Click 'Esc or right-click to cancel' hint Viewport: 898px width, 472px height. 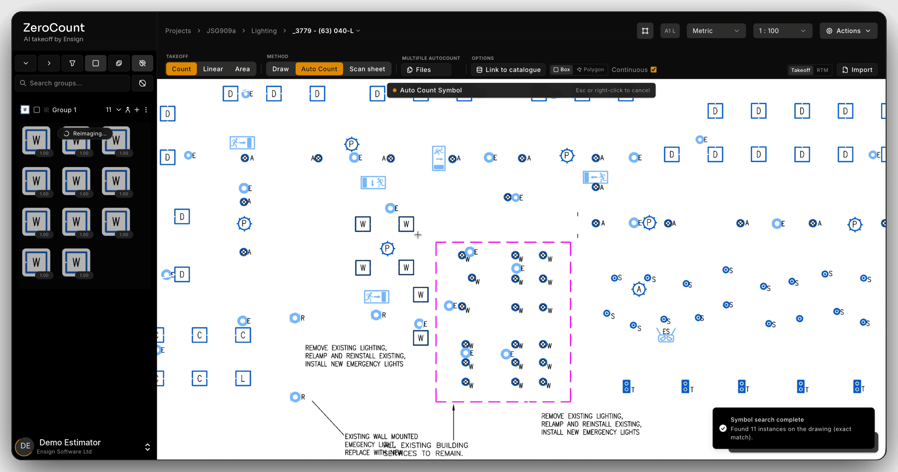coord(613,90)
